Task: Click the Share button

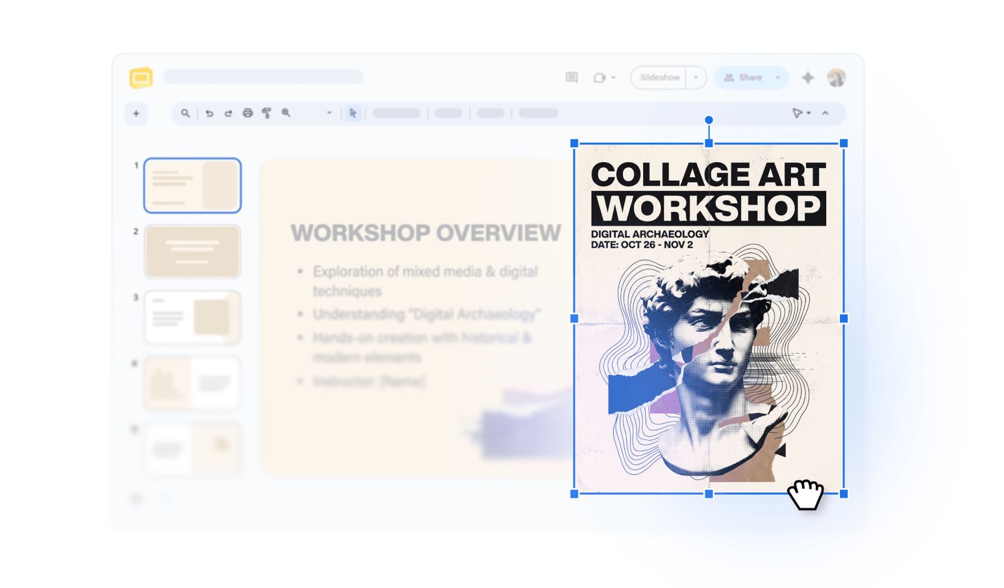Action: pos(742,77)
